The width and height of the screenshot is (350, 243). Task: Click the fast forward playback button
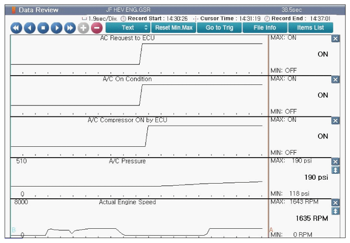[x=69, y=28]
